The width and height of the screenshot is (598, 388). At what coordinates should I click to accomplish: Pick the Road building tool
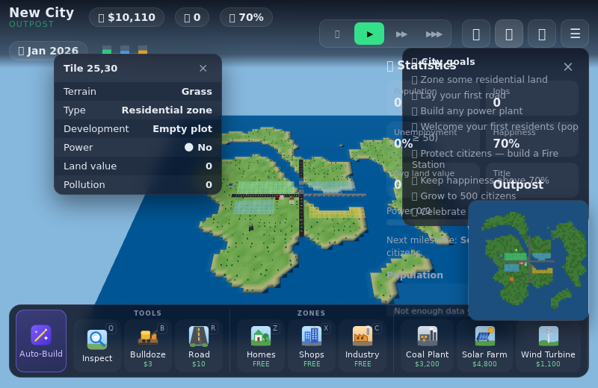pyautogui.click(x=199, y=345)
